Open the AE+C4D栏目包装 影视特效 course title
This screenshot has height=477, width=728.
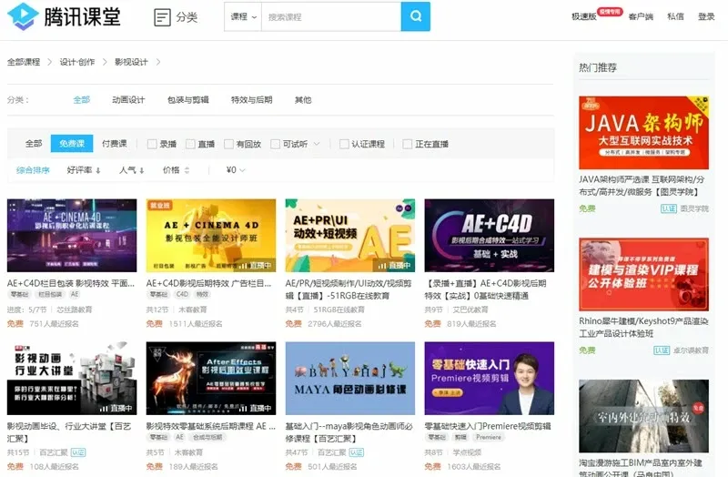(x=71, y=283)
